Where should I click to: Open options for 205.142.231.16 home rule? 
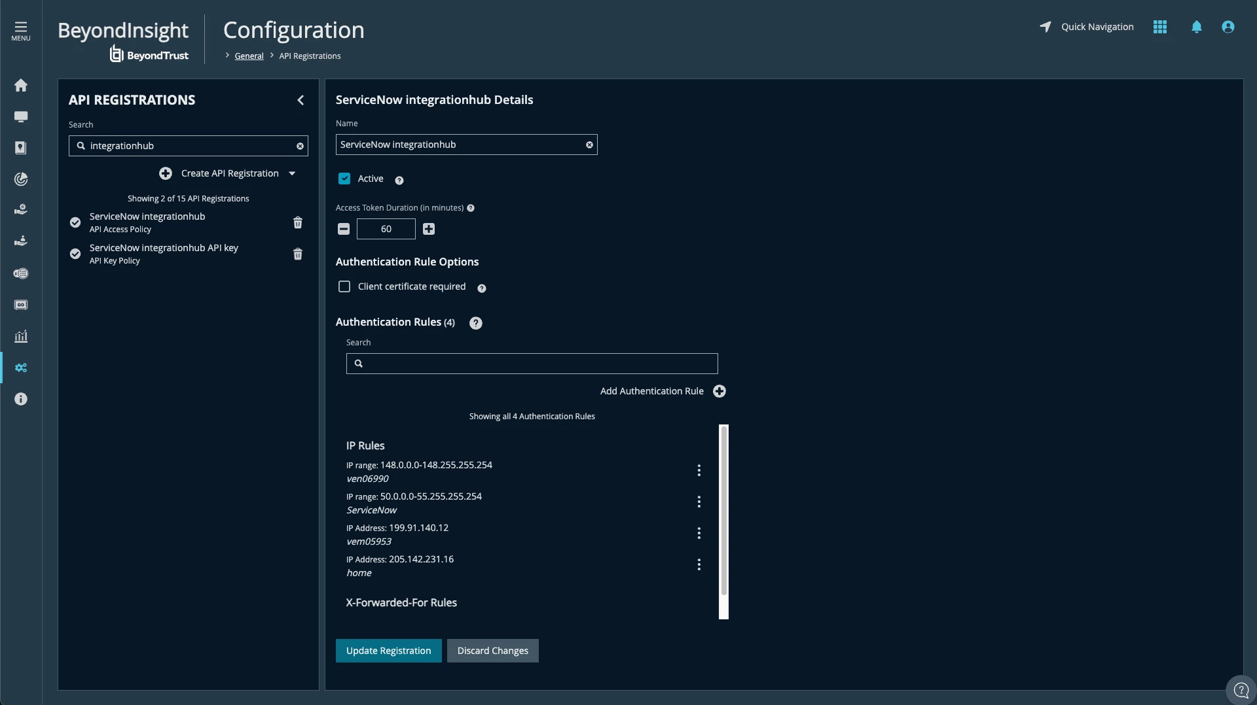(699, 564)
